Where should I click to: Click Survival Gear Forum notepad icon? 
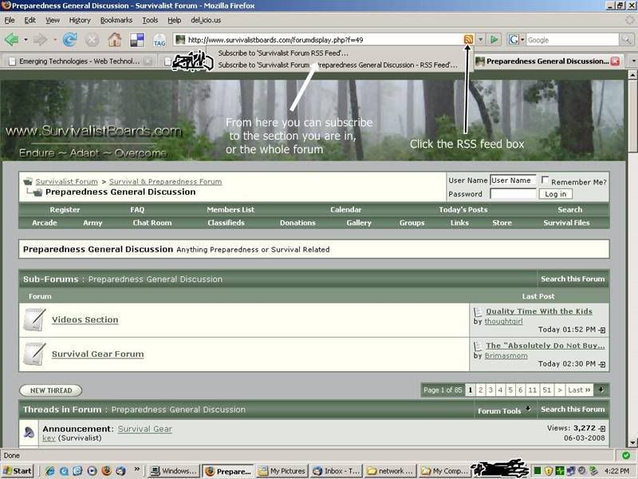coord(34,354)
